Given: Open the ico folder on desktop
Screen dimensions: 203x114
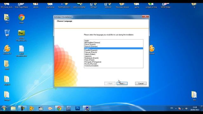Looking at the screenshot, I should coord(7,19).
